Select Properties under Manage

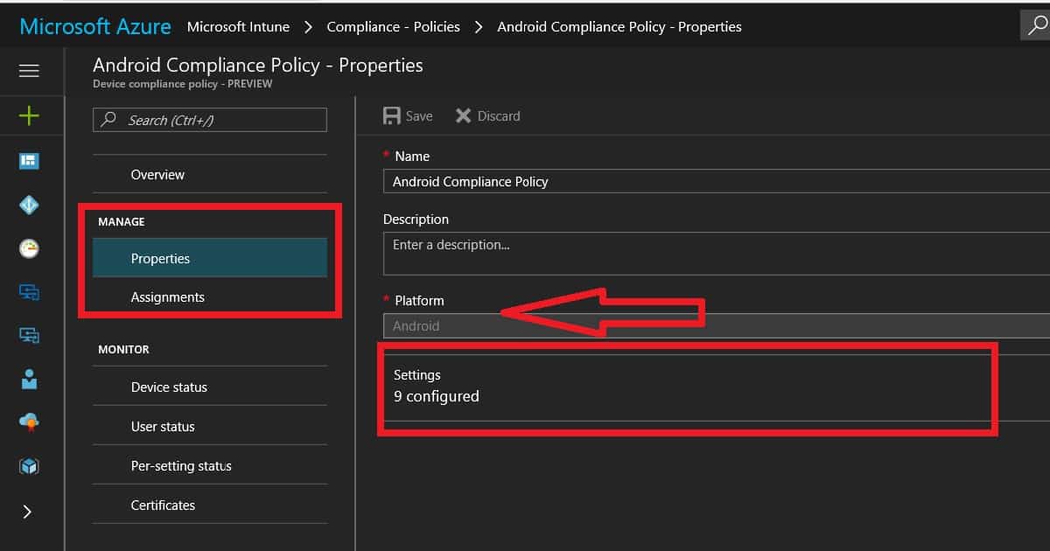[210, 258]
